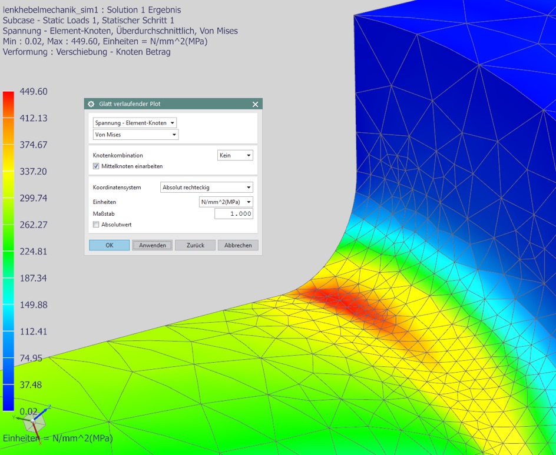Click the gear icon in dialog title
The height and width of the screenshot is (455, 556).
click(91, 104)
